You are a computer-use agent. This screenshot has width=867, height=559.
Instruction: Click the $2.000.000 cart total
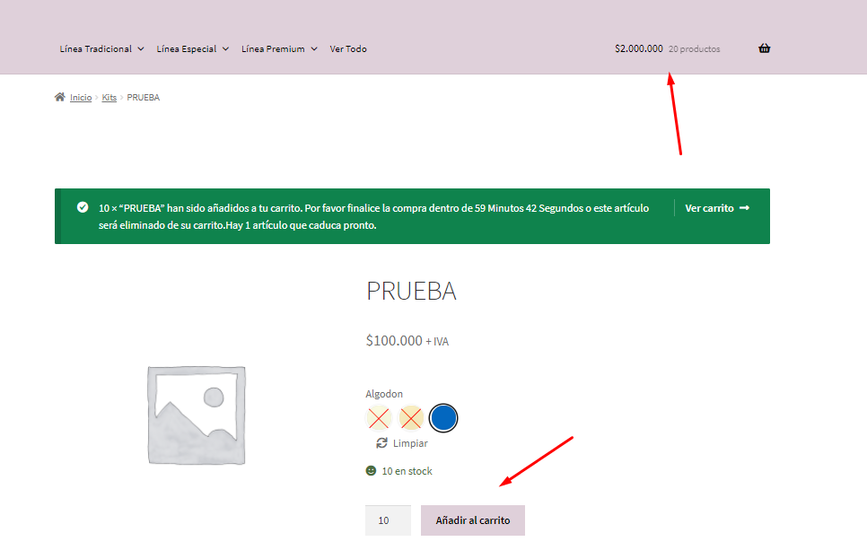[638, 48]
